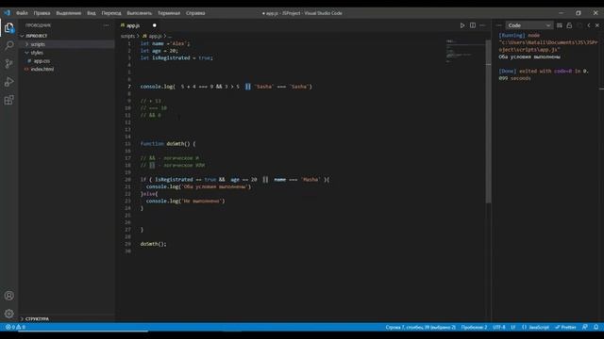Move the output panel with chevron icon
This screenshot has width=604, height=339.
pyautogui.click(x=589, y=25)
